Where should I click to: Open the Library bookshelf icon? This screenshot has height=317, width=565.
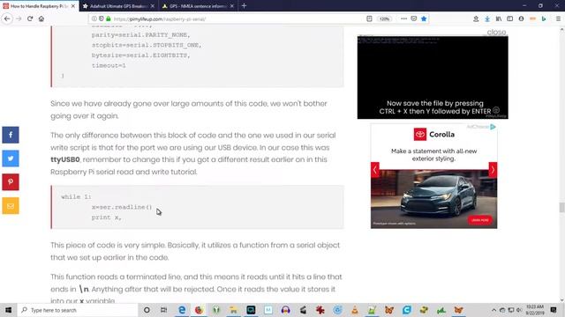tap(499, 18)
